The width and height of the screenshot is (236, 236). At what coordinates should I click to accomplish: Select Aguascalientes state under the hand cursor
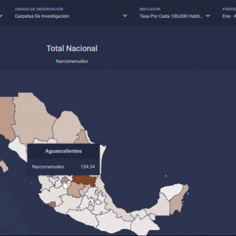tap(65, 179)
